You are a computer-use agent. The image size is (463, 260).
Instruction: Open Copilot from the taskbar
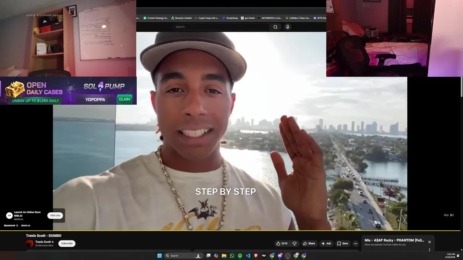[x=216, y=256]
